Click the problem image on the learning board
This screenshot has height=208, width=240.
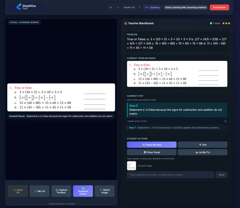[61, 97]
